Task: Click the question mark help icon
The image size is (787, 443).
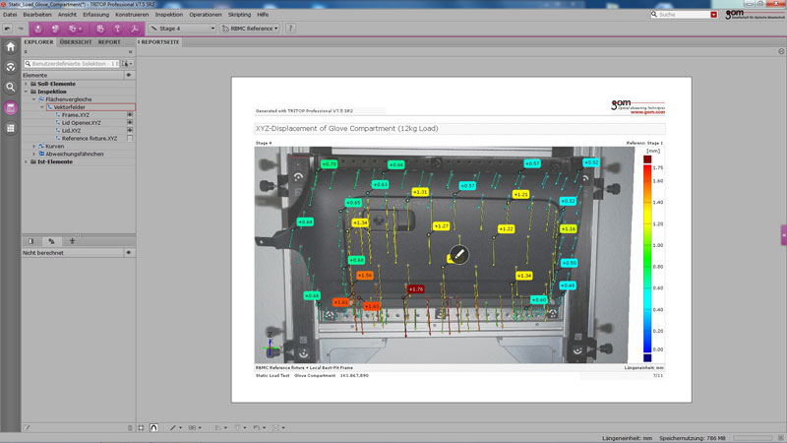Action: 292,29
